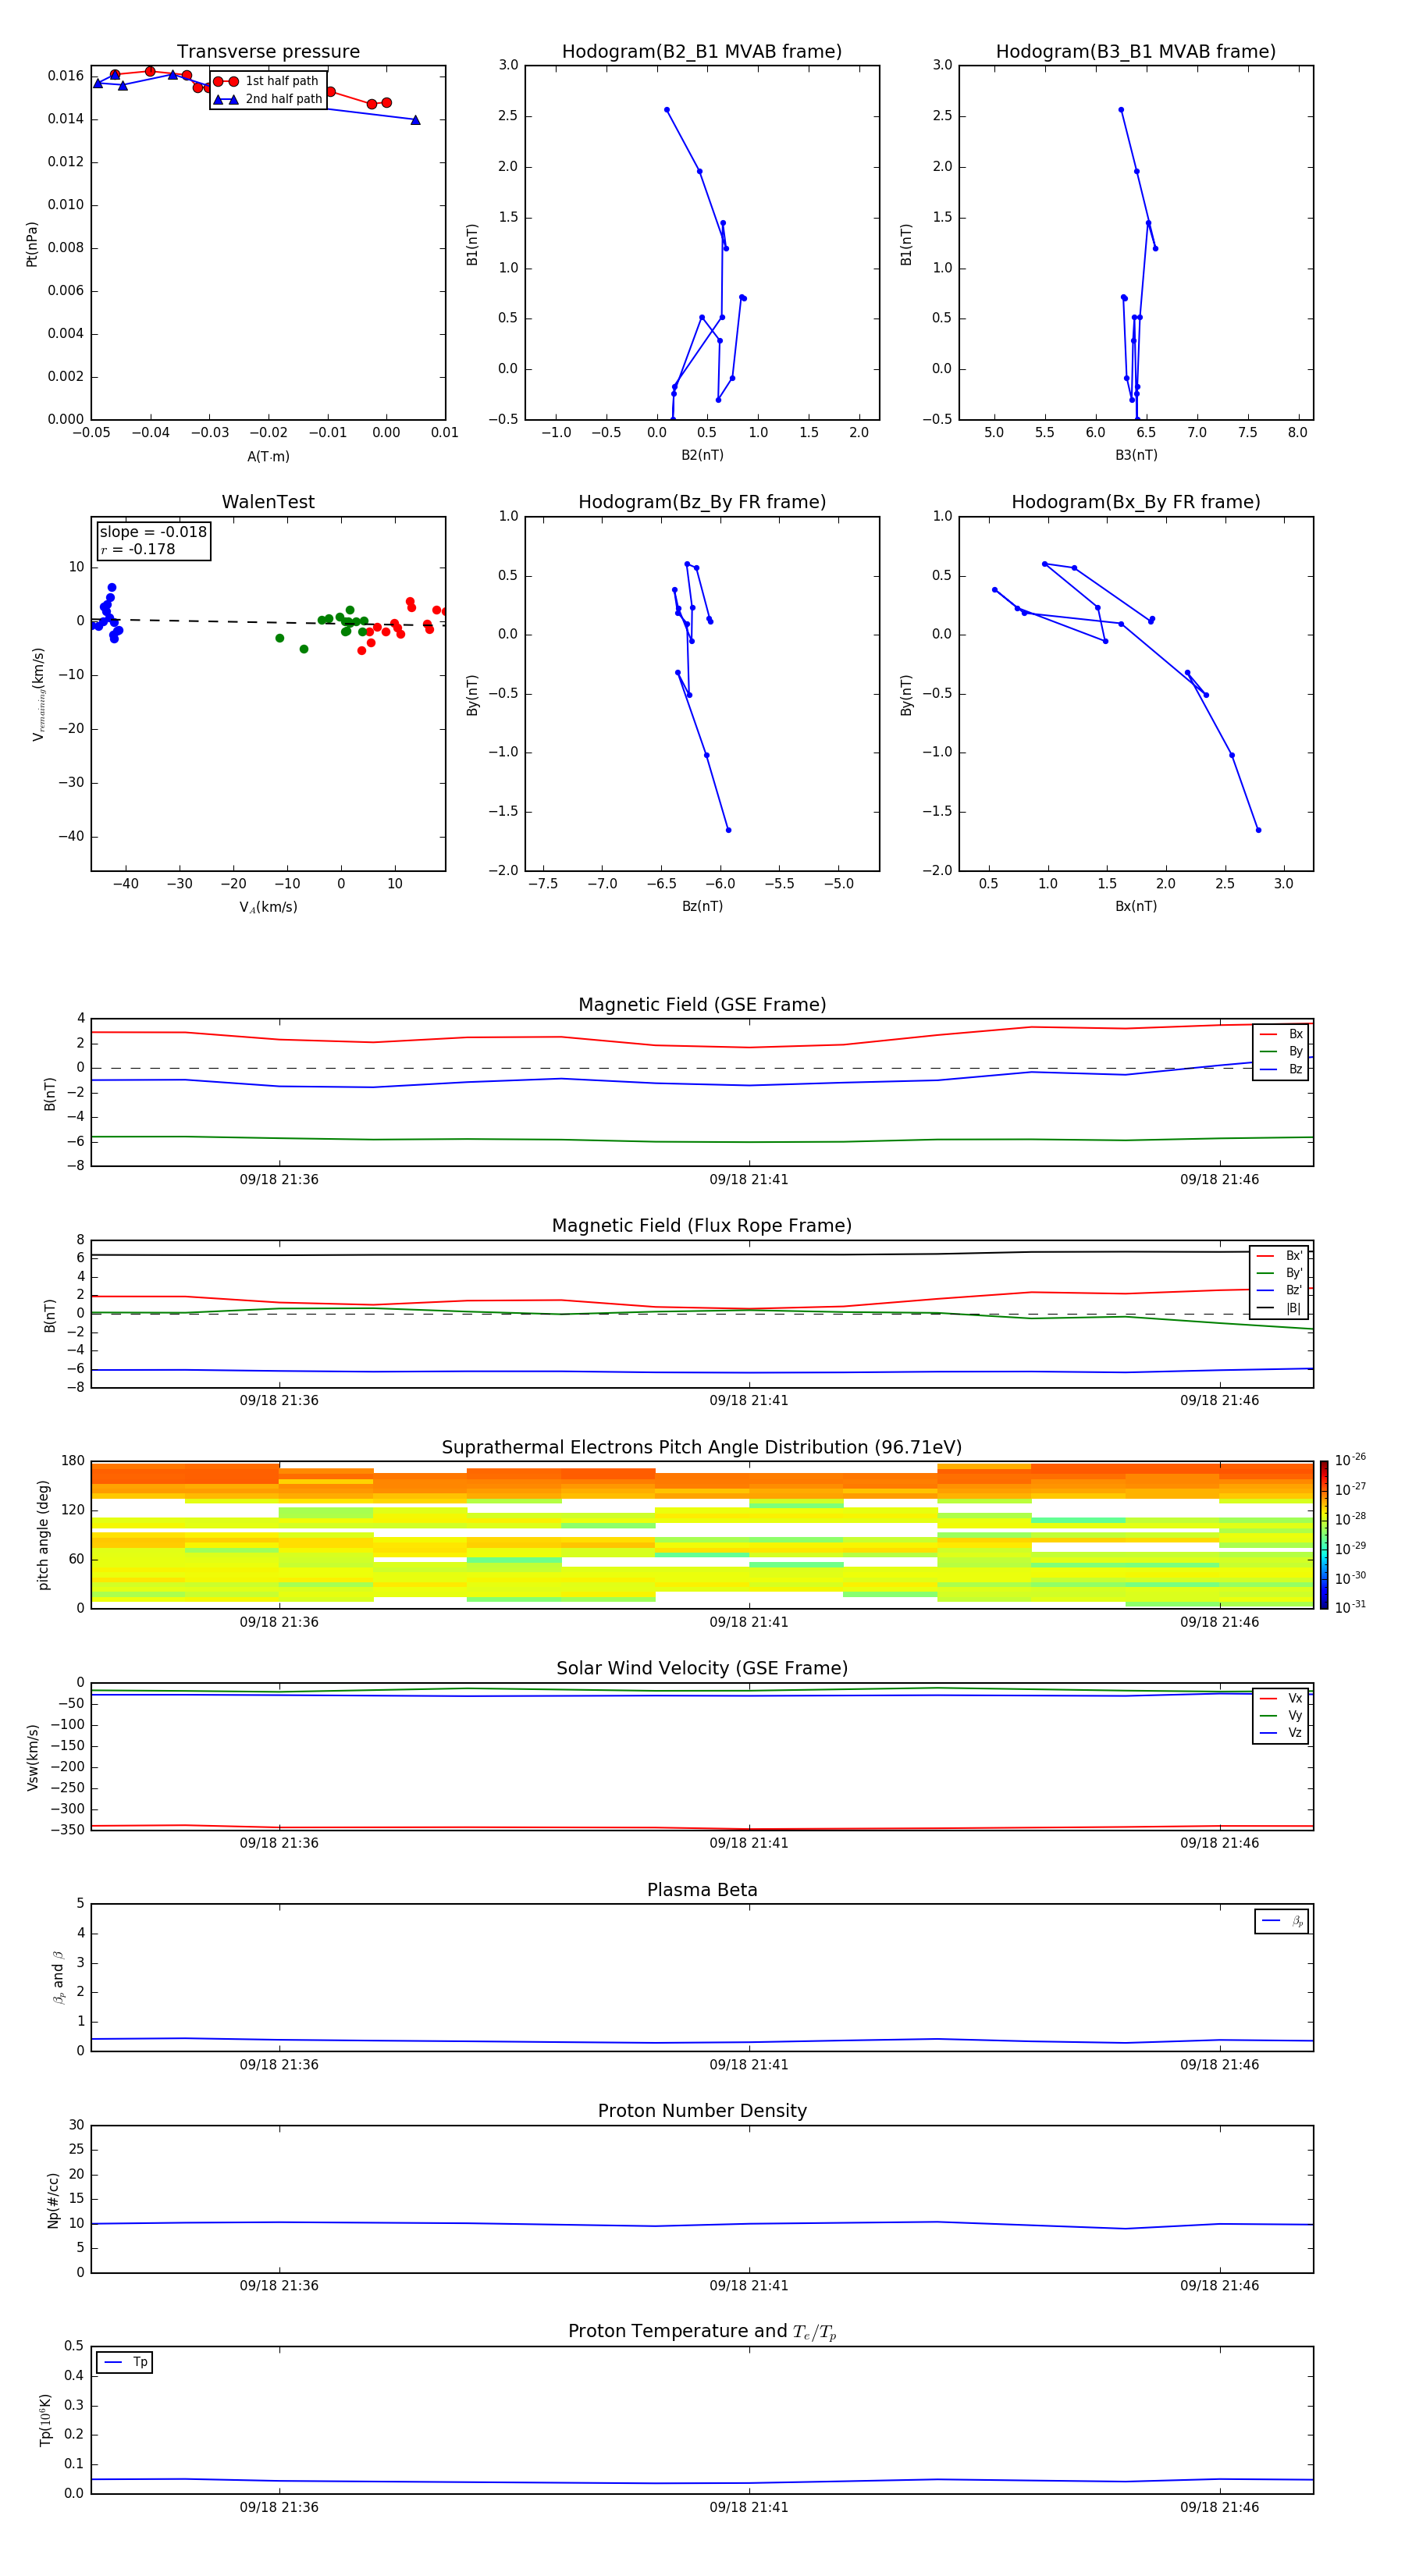
Task: Click the dashed fit line in WalenTest
Action: coord(268,622)
